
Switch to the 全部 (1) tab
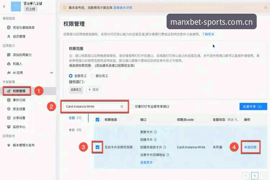(75, 118)
